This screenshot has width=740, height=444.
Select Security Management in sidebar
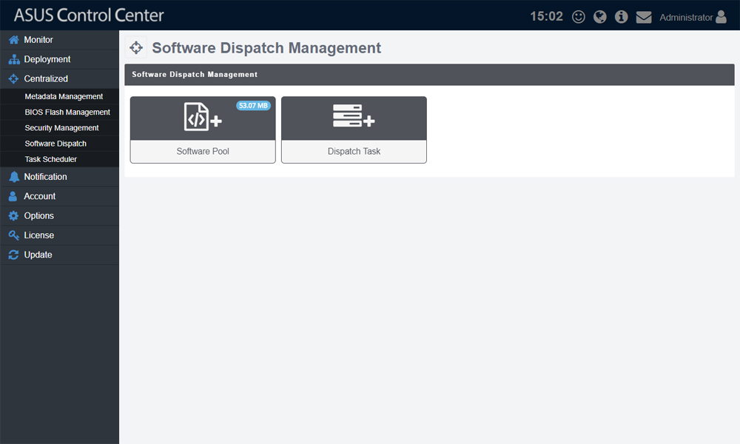[61, 128]
